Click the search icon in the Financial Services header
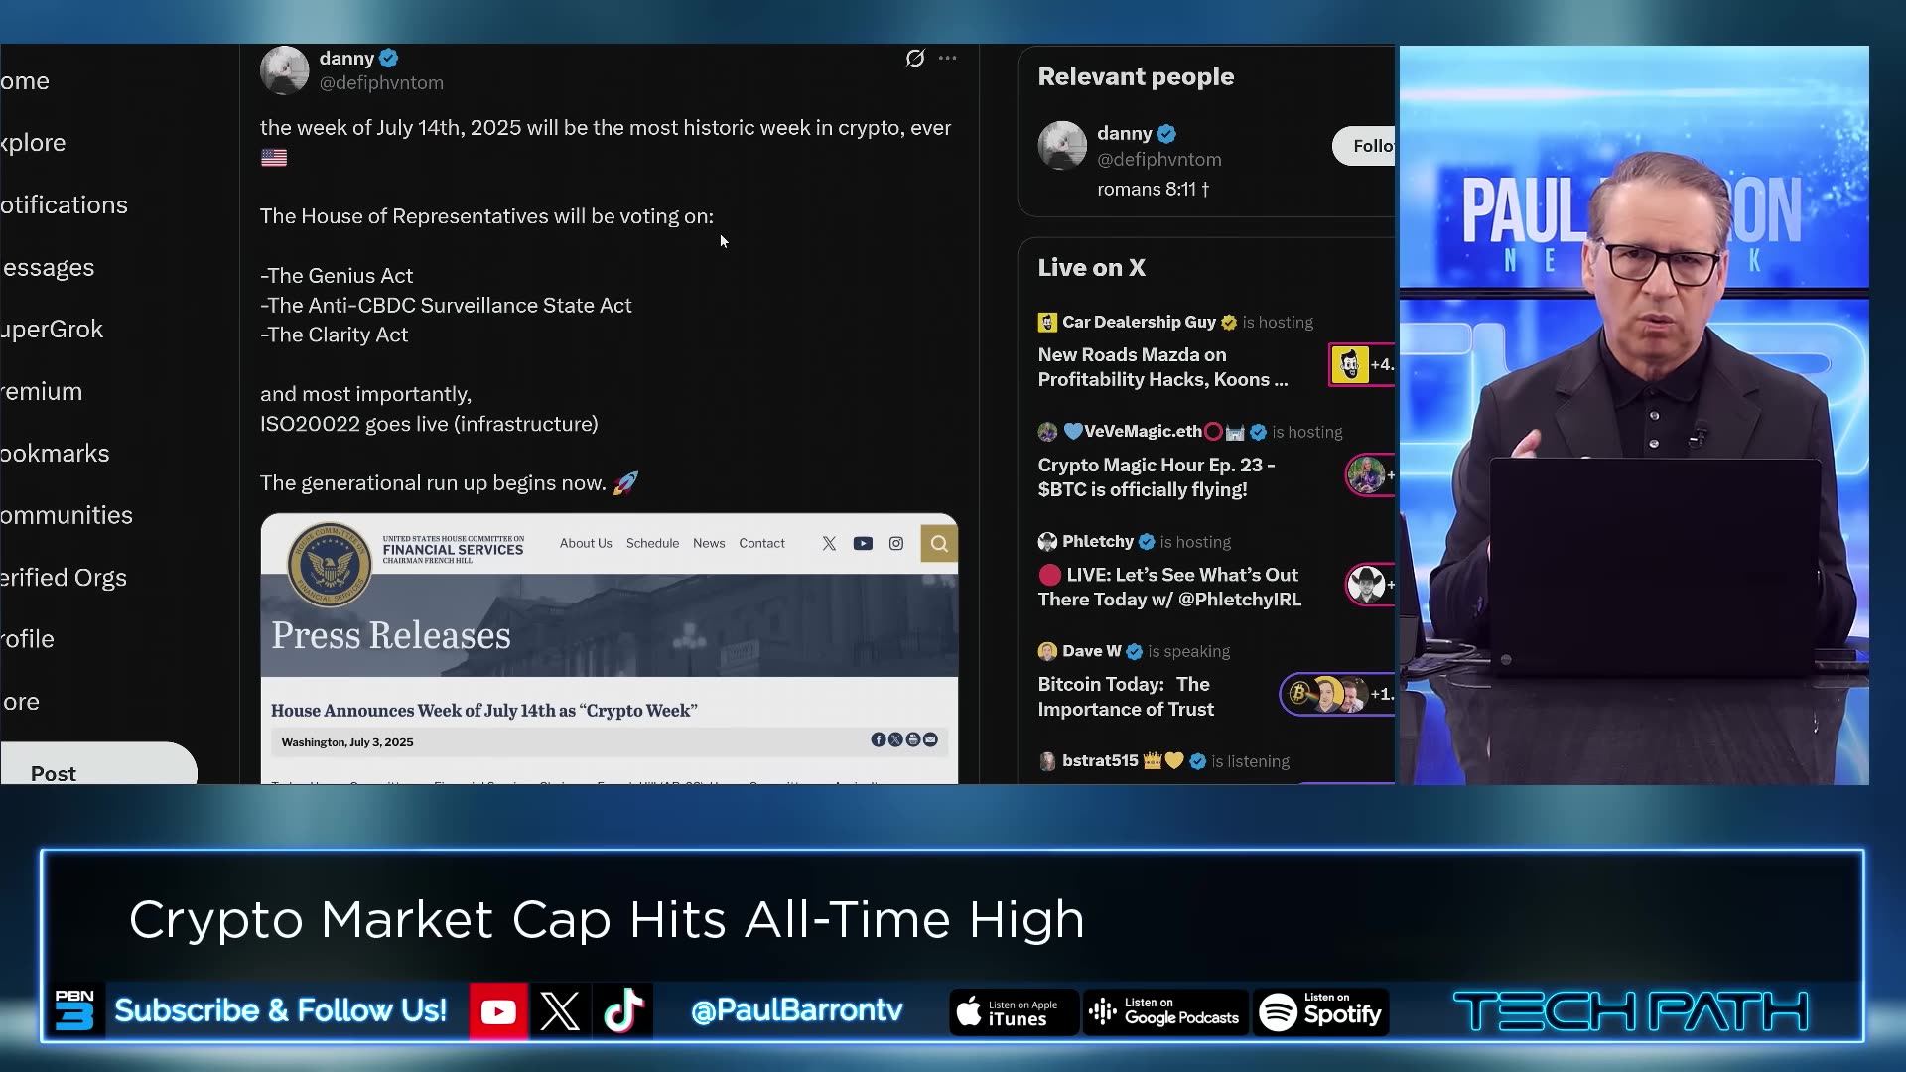Viewport: 1906px width, 1072px height. [x=939, y=544]
